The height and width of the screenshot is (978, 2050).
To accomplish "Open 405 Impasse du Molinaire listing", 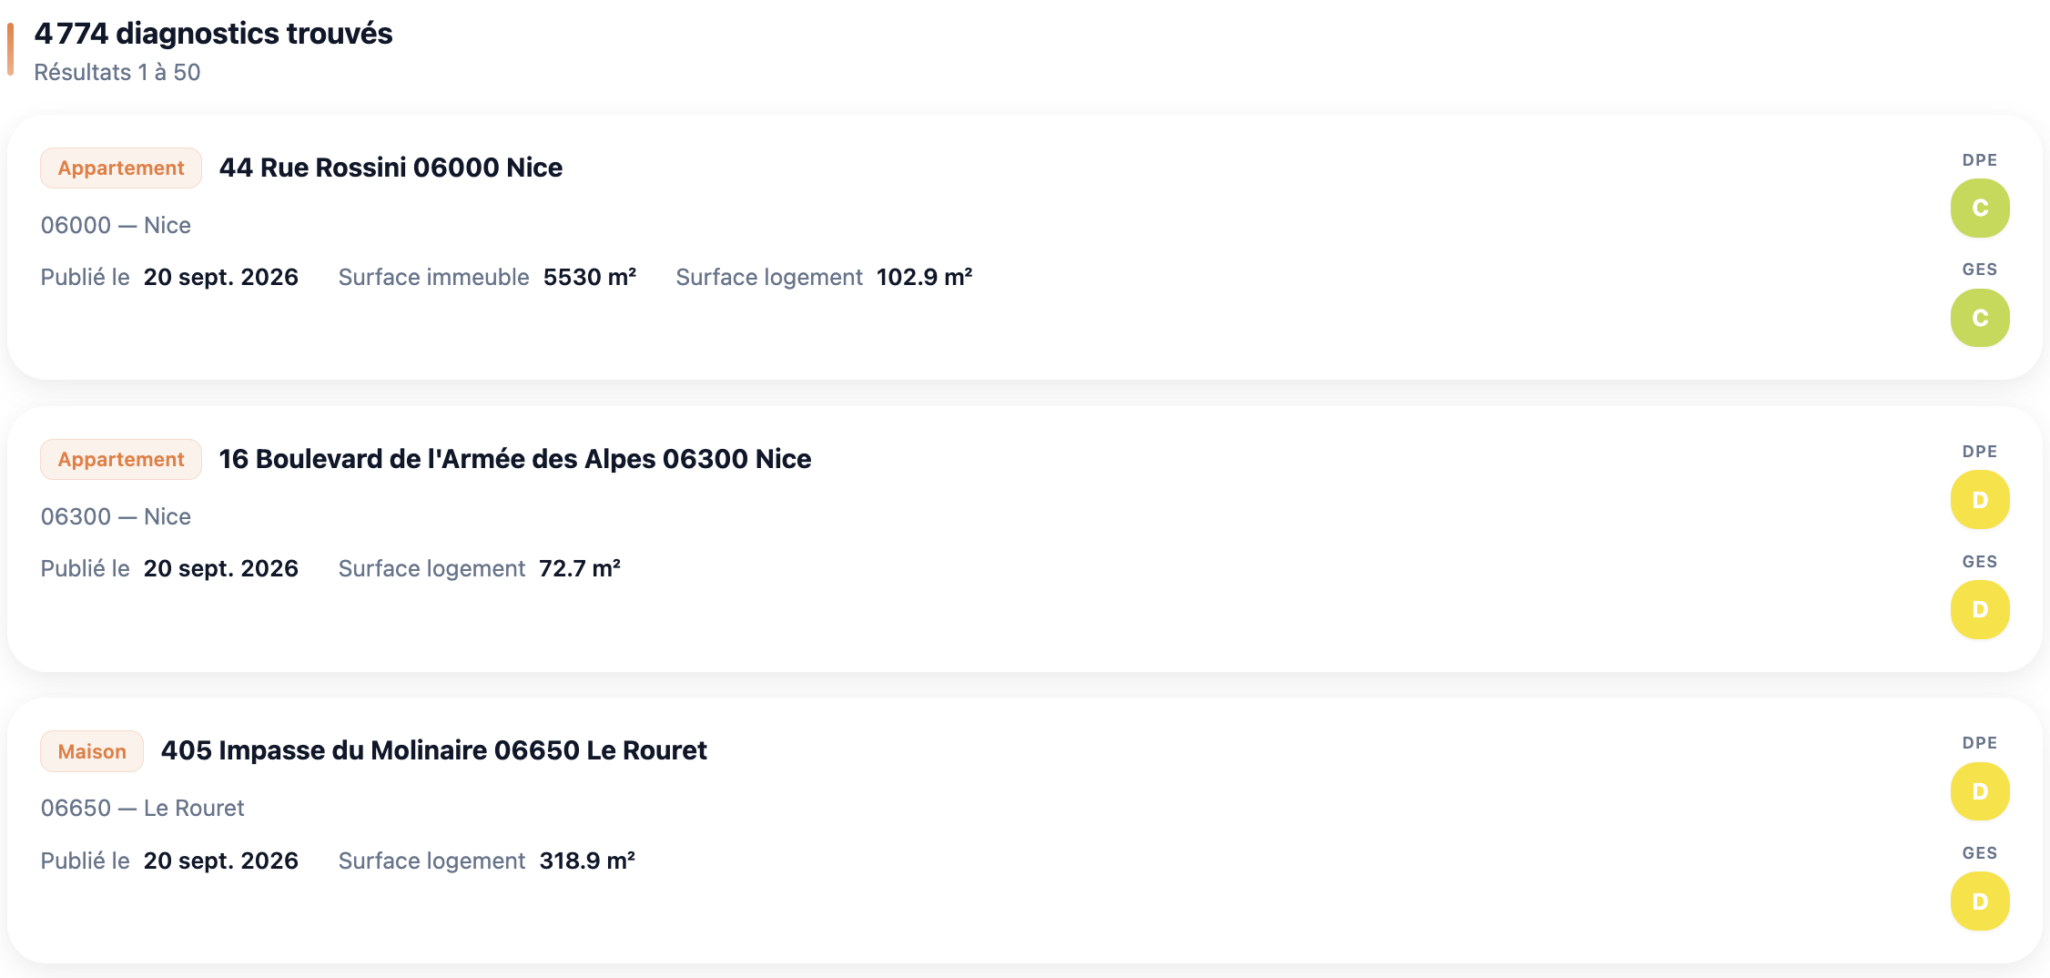I will [x=434, y=750].
